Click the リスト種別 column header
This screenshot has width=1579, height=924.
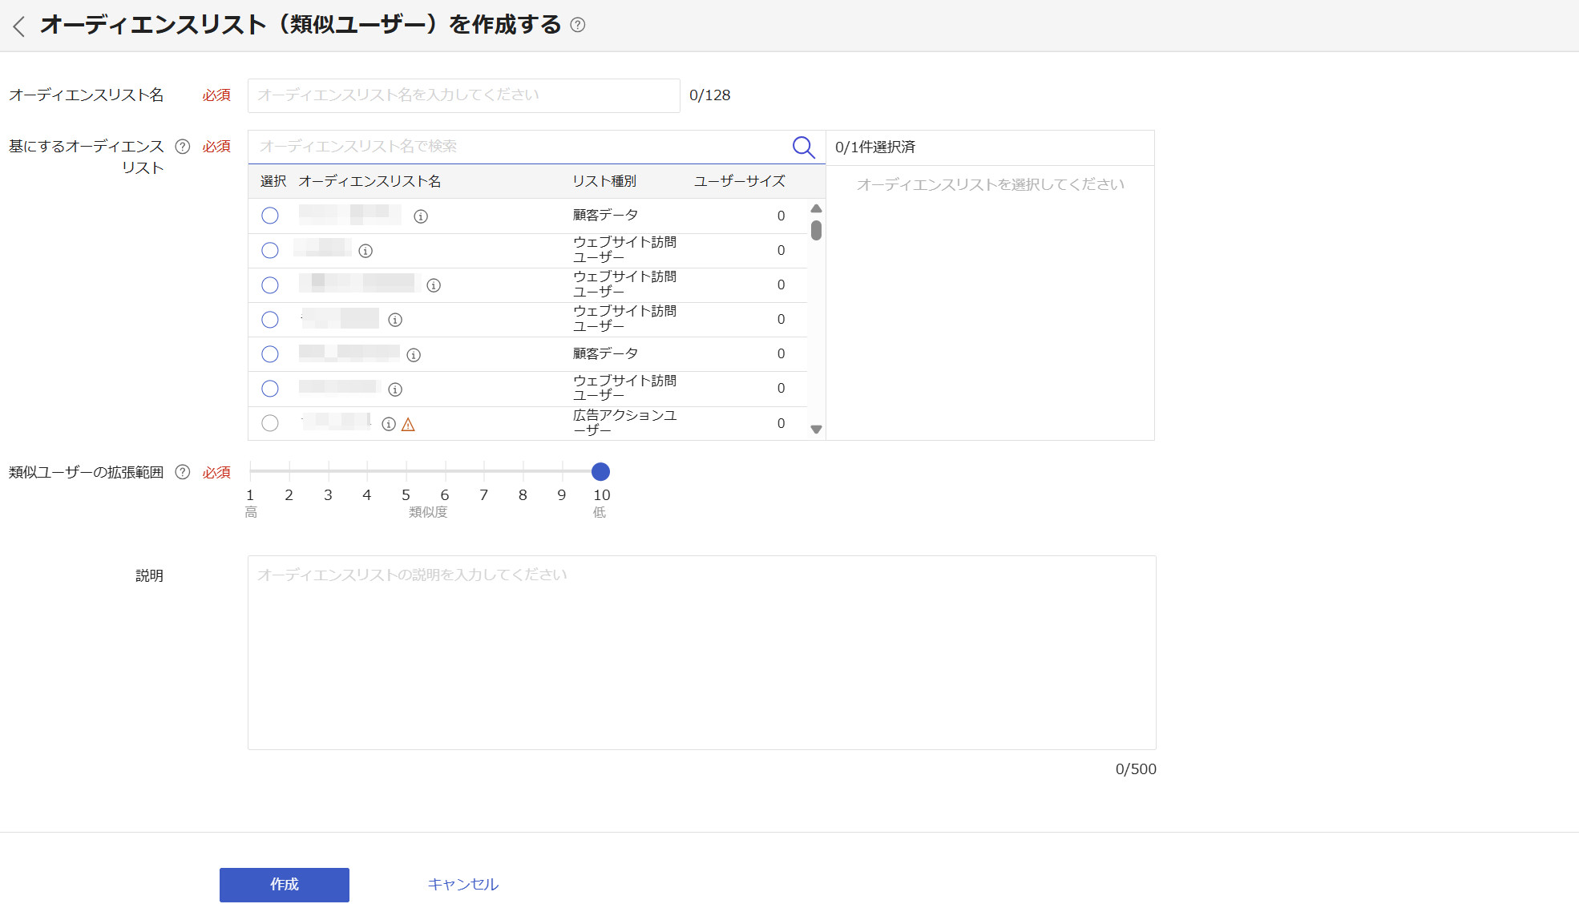[604, 182]
